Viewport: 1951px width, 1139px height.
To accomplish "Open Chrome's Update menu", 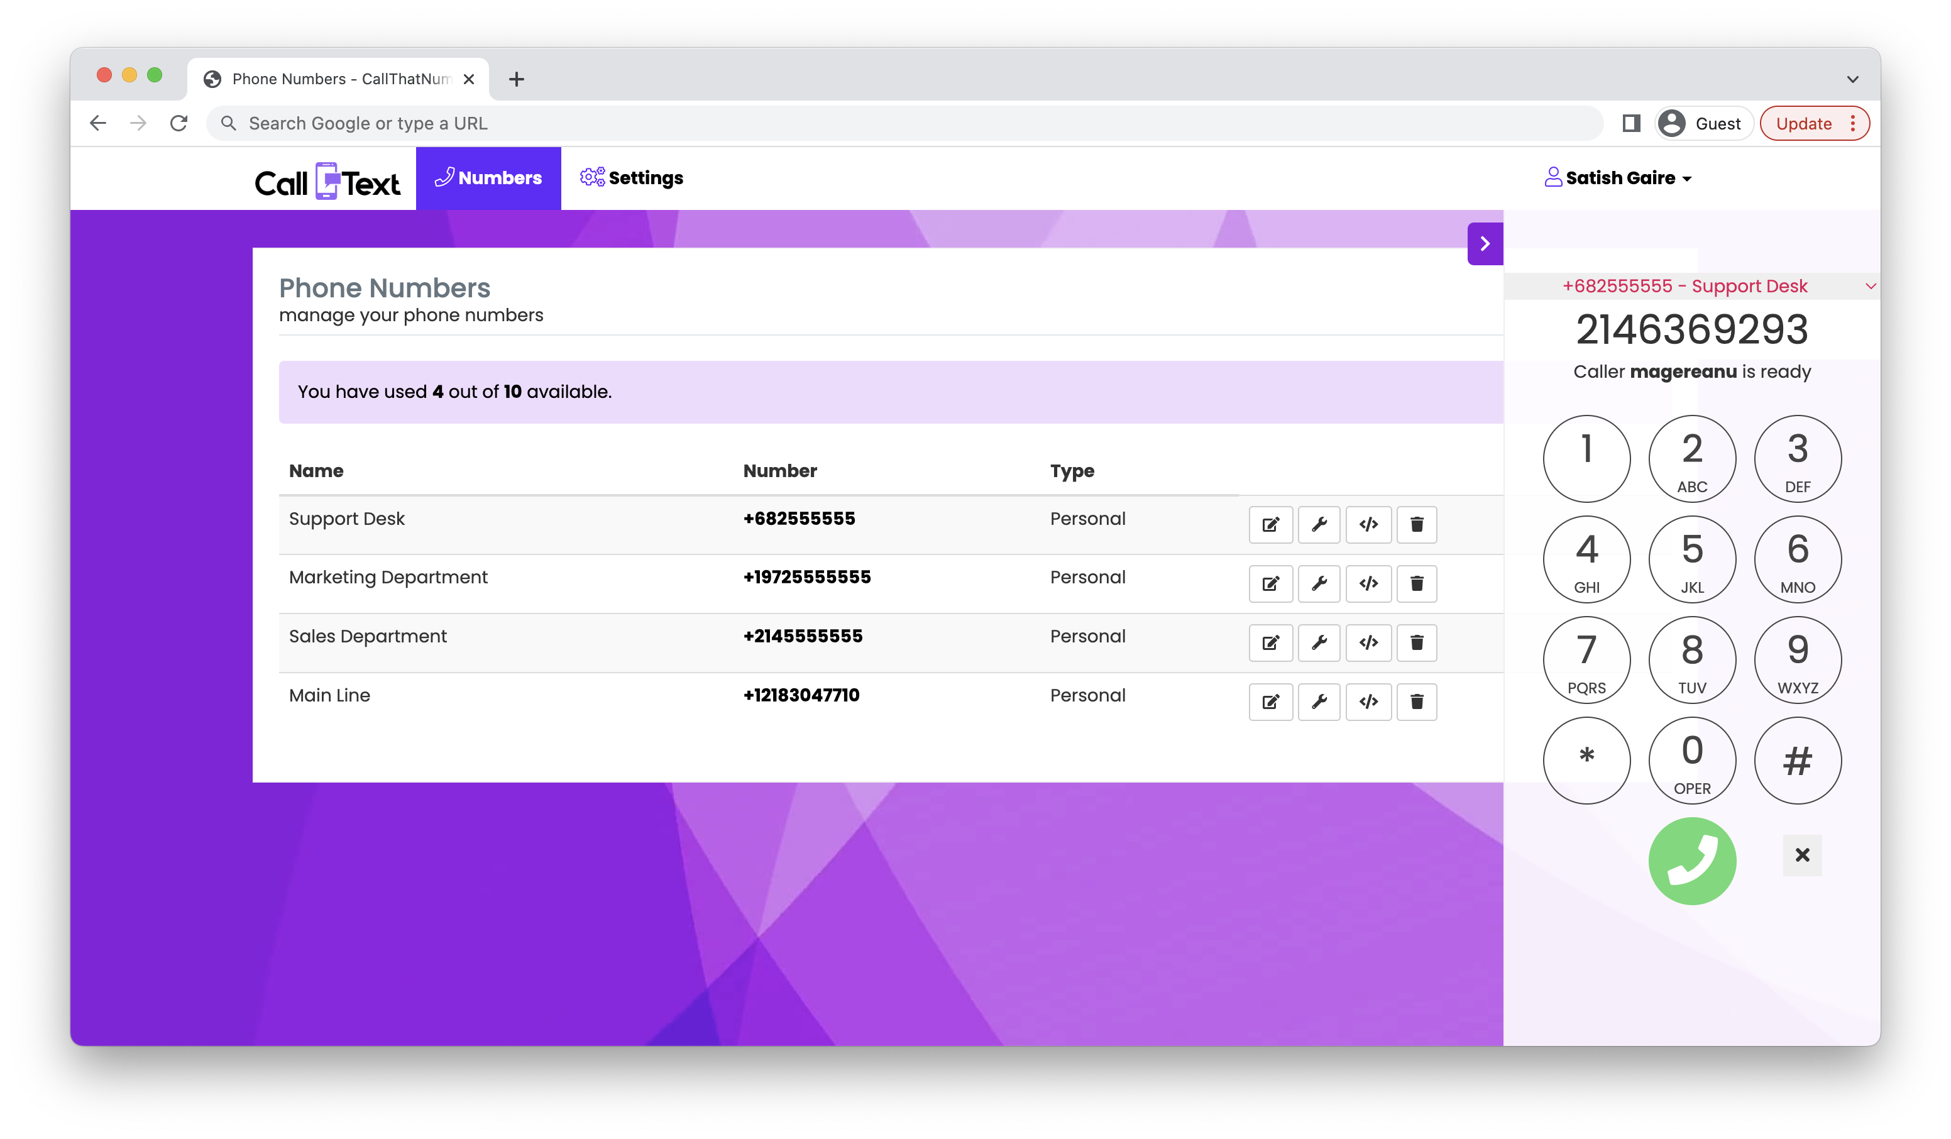I will (x=1815, y=124).
